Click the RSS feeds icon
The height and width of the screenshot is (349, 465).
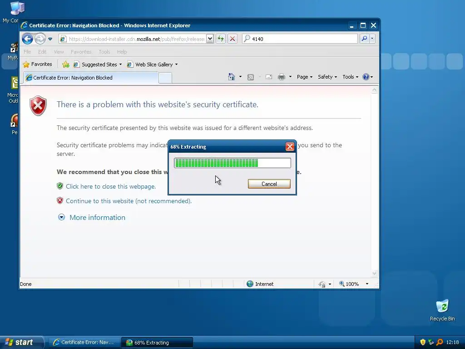[x=251, y=77]
